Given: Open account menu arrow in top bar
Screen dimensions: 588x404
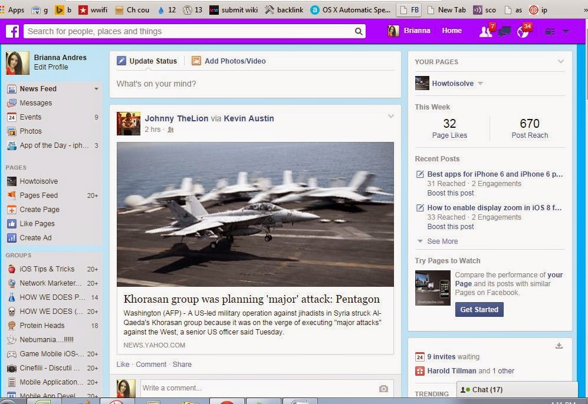Looking at the screenshot, I should point(566,32).
